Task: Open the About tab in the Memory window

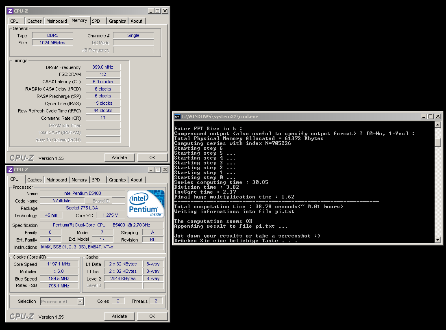Action: pyautogui.click(x=137, y=21)
